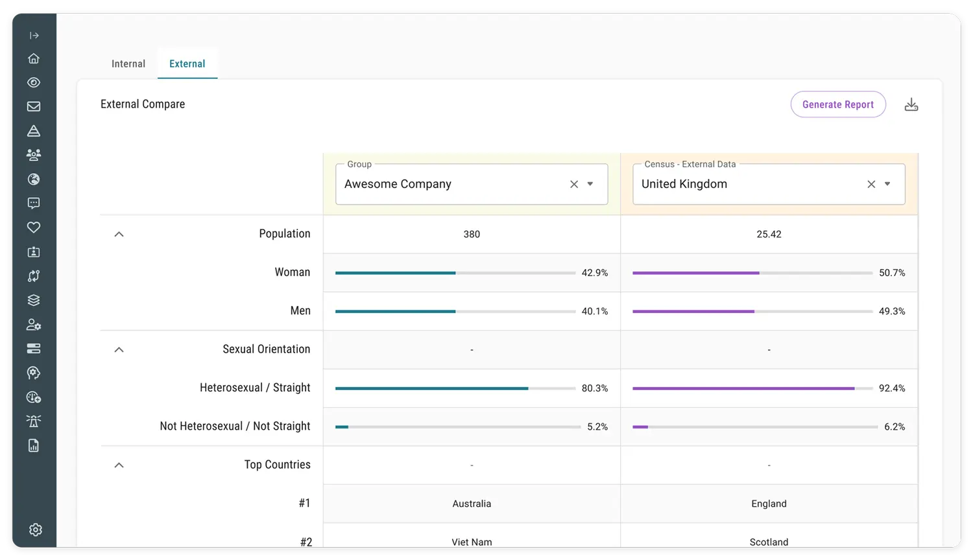Open the settings gear icon
Viewport: 973px width, 560px height.
click(x=36, y=530)
